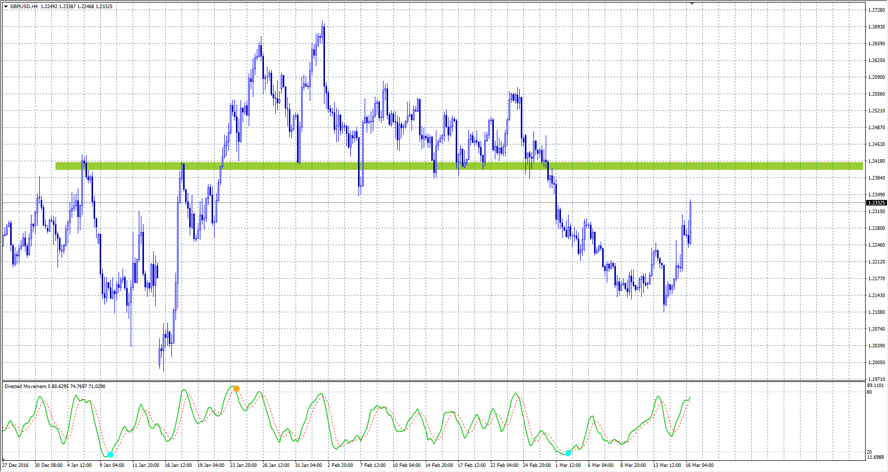Click the 13 Mar 12:00 time label
The width and height of the screenshot is (888, 472).
tap(667, 465)
